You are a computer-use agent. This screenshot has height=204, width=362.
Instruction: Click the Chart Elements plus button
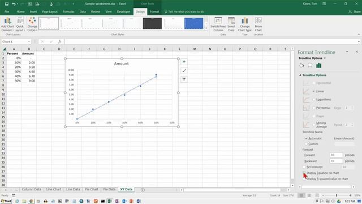click(184, 62)
